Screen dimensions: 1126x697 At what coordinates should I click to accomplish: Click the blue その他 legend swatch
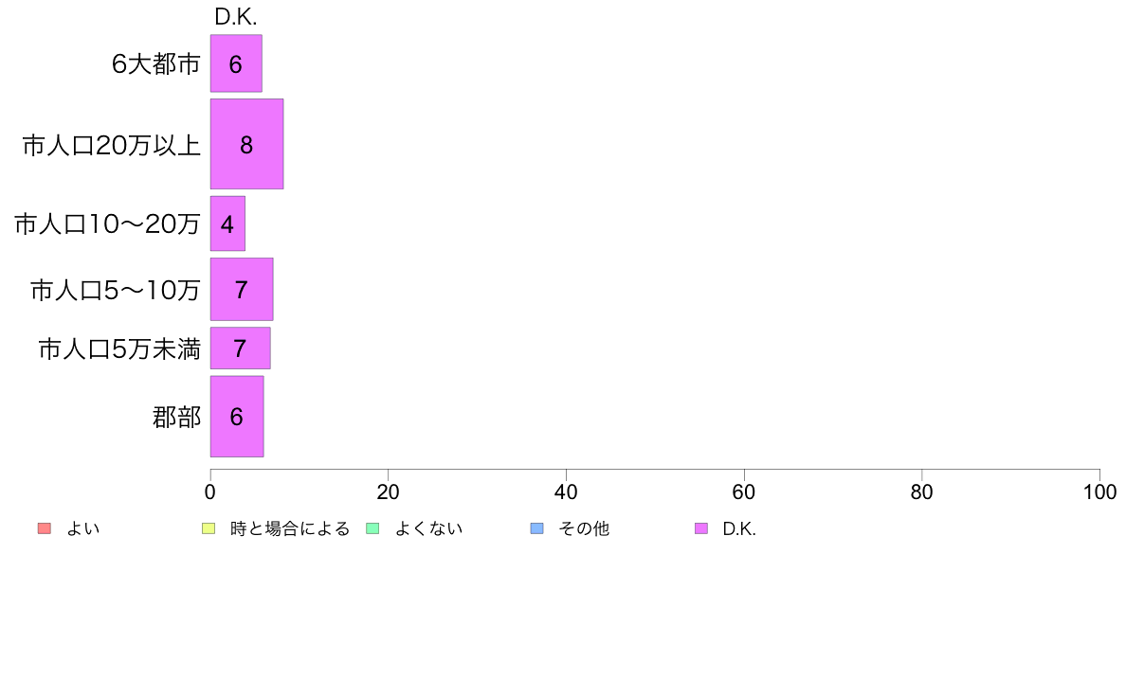pyautogui.click(x=536, y=528)
